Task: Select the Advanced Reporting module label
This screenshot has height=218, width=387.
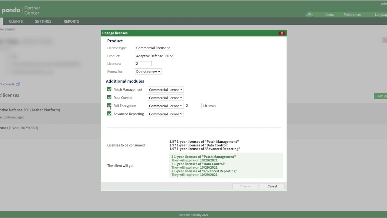Action: (128, 114)
